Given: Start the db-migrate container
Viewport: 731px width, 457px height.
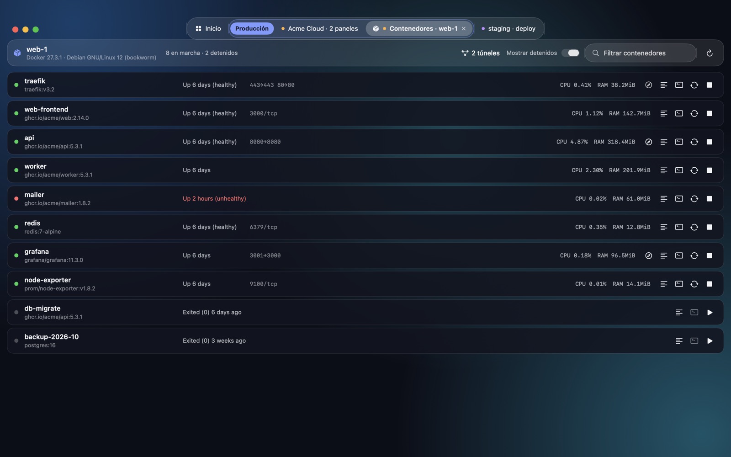Looking at the screenshot, I should click(x=710, y=313).
